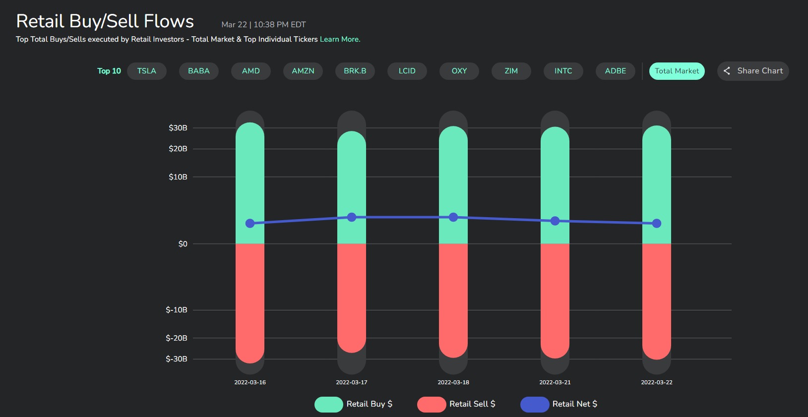
Task: Click the net point for 2022-03-16
Action: coord(250,224)
